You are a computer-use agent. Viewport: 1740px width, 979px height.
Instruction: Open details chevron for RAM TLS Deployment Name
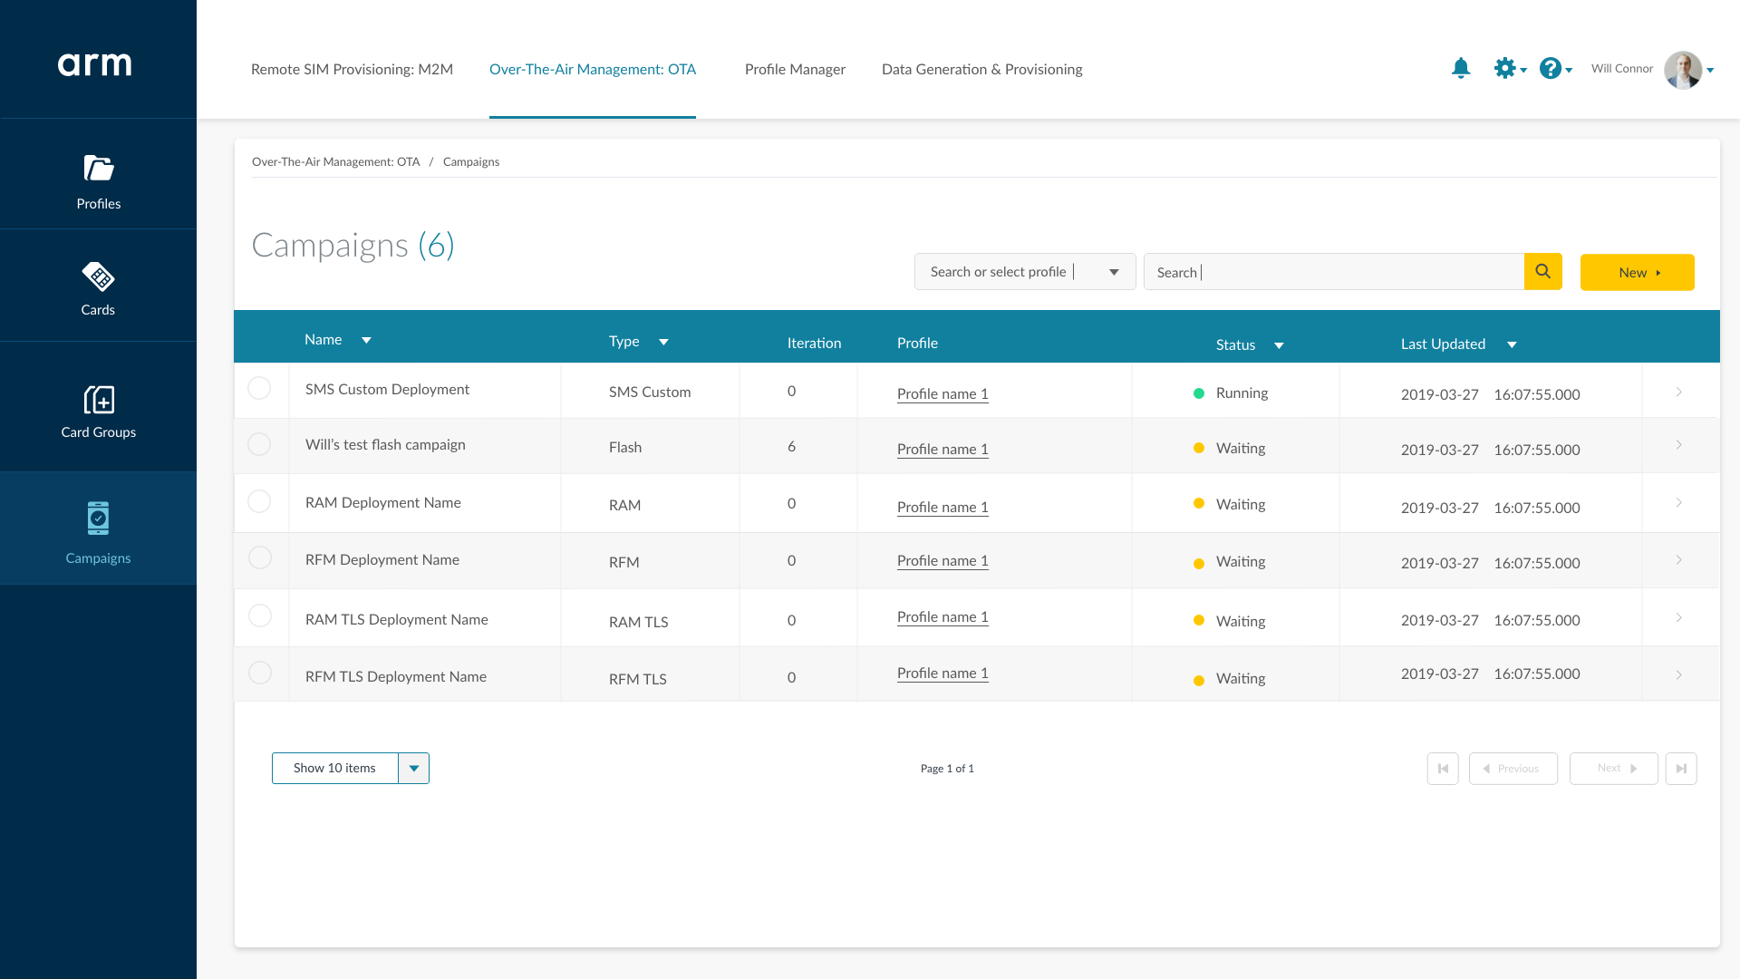(x=1679, y=618)
